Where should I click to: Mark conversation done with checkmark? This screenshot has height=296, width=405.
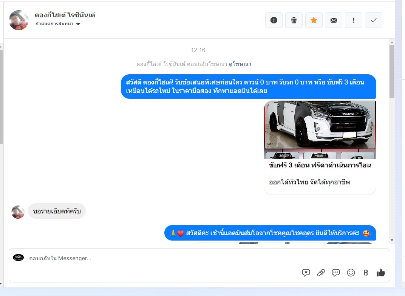point(374,20)
